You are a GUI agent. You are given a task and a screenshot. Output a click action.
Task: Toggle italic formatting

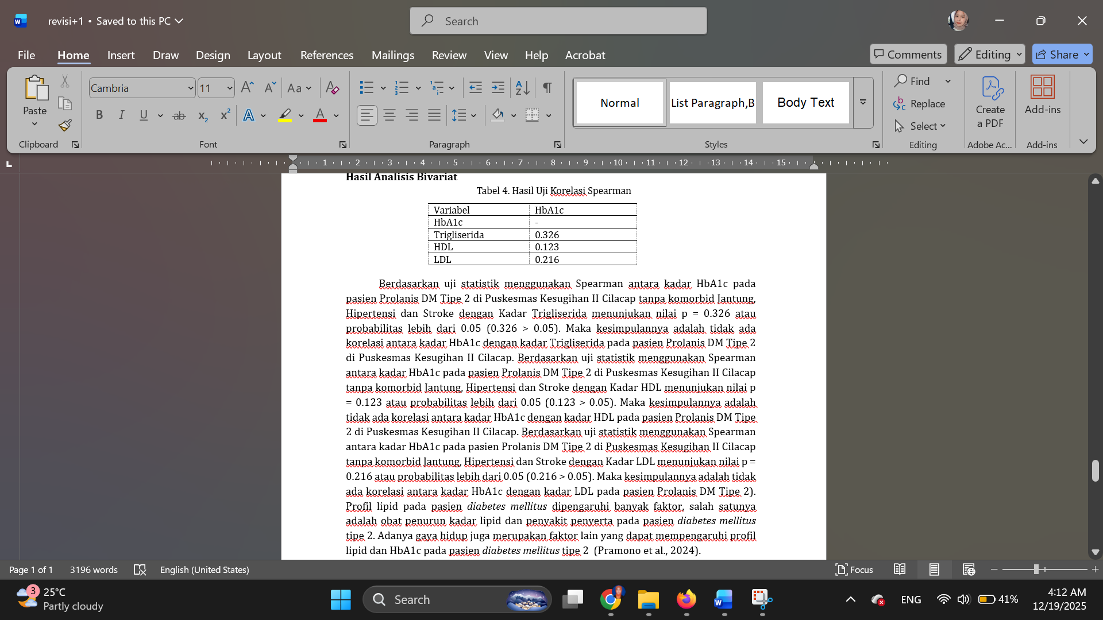pos(121,115)
